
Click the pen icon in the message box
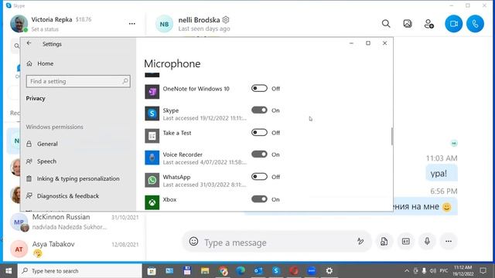(360, 242)
